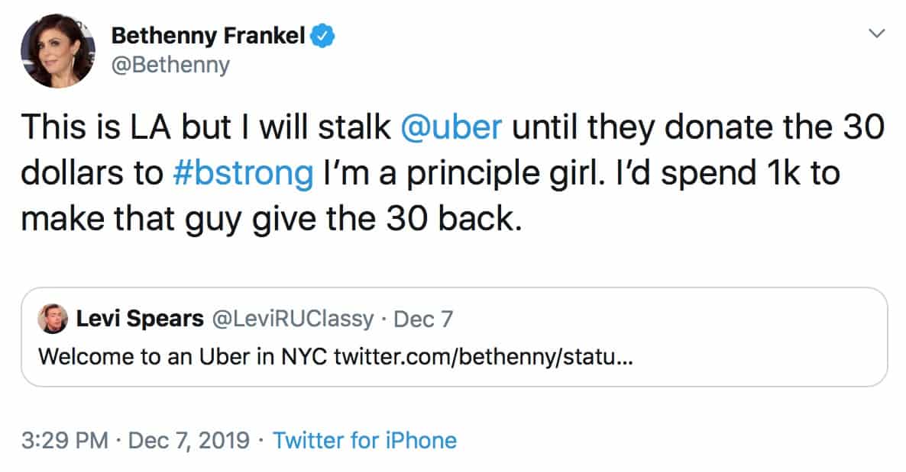Viewport: 906px width, 472px height.
Task: Follow the twitter.com/bethenny/statu... link
Action: (x=482, y=355)
